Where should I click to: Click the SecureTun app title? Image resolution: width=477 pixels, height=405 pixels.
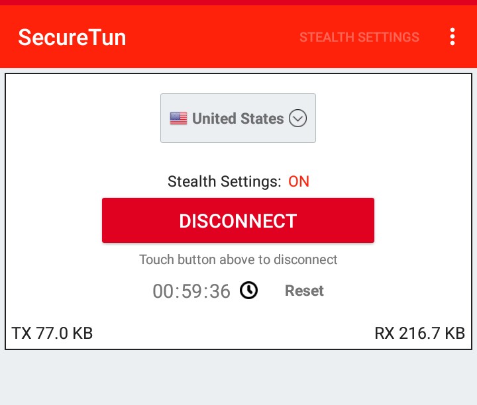point(72,37)
